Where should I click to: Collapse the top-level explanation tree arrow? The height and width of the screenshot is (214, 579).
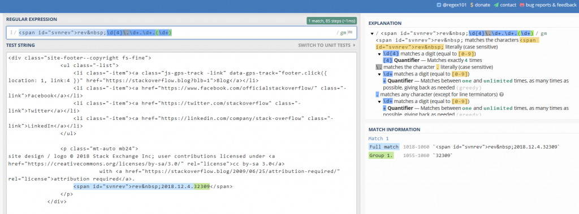[372, 33]
